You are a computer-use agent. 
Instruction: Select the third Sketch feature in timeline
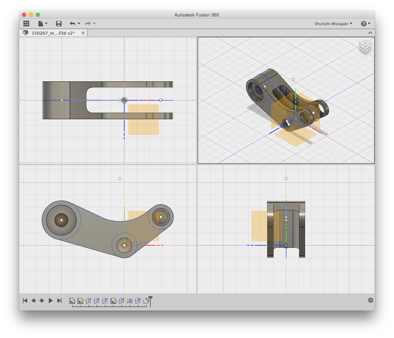point(113,301)
